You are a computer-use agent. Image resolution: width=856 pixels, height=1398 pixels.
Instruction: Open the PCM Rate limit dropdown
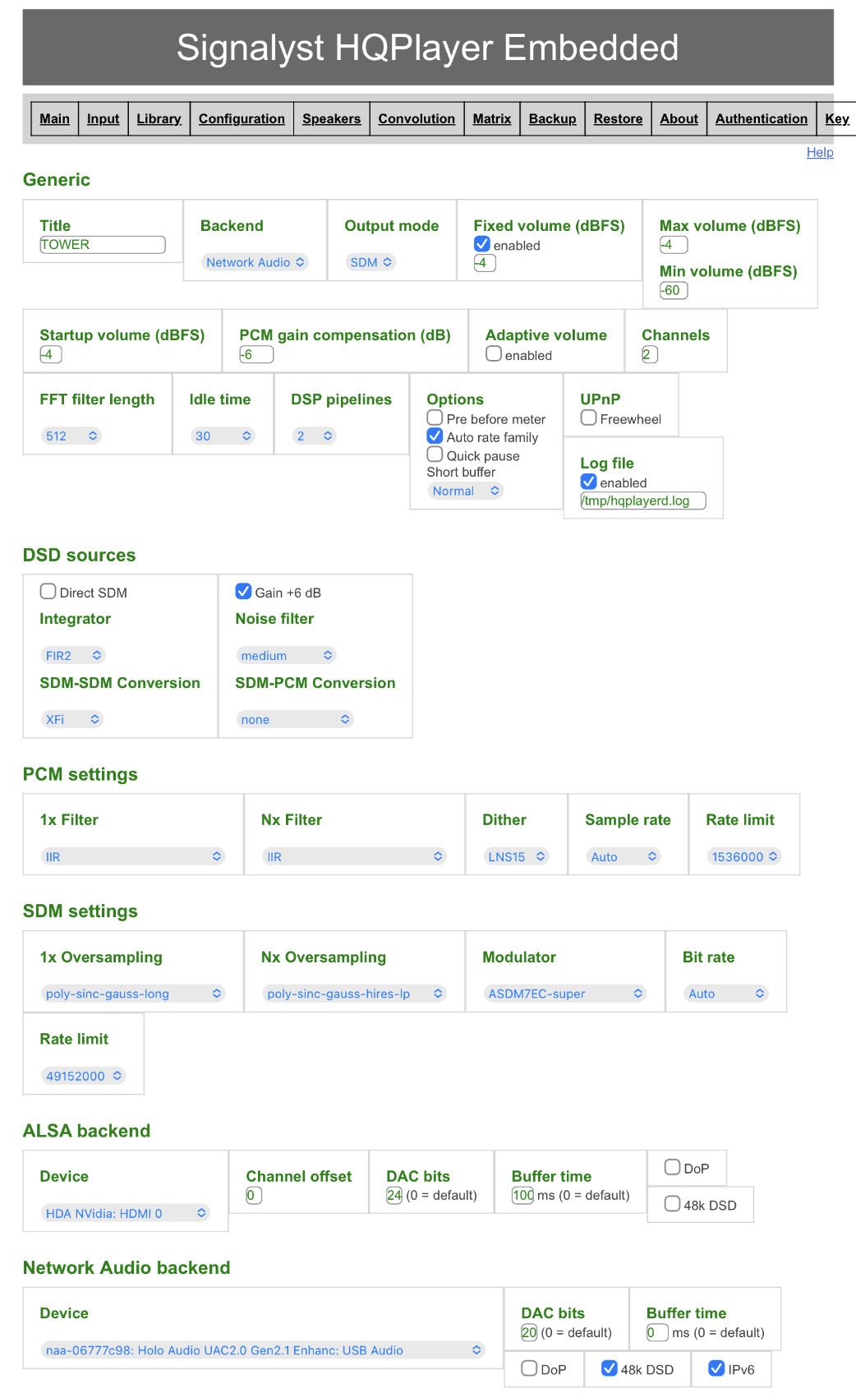pos(744,856)
